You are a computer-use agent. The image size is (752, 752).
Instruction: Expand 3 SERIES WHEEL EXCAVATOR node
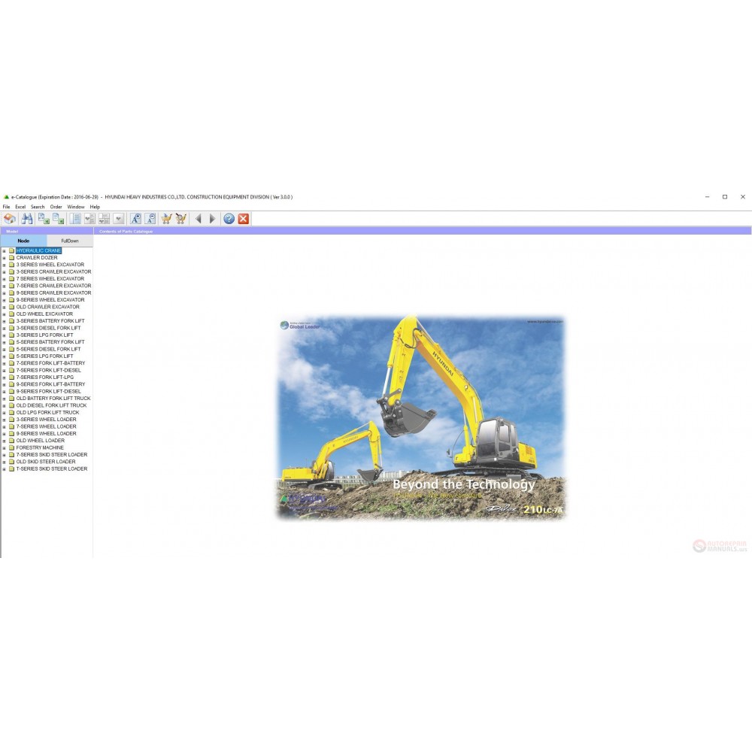[5, 265]
